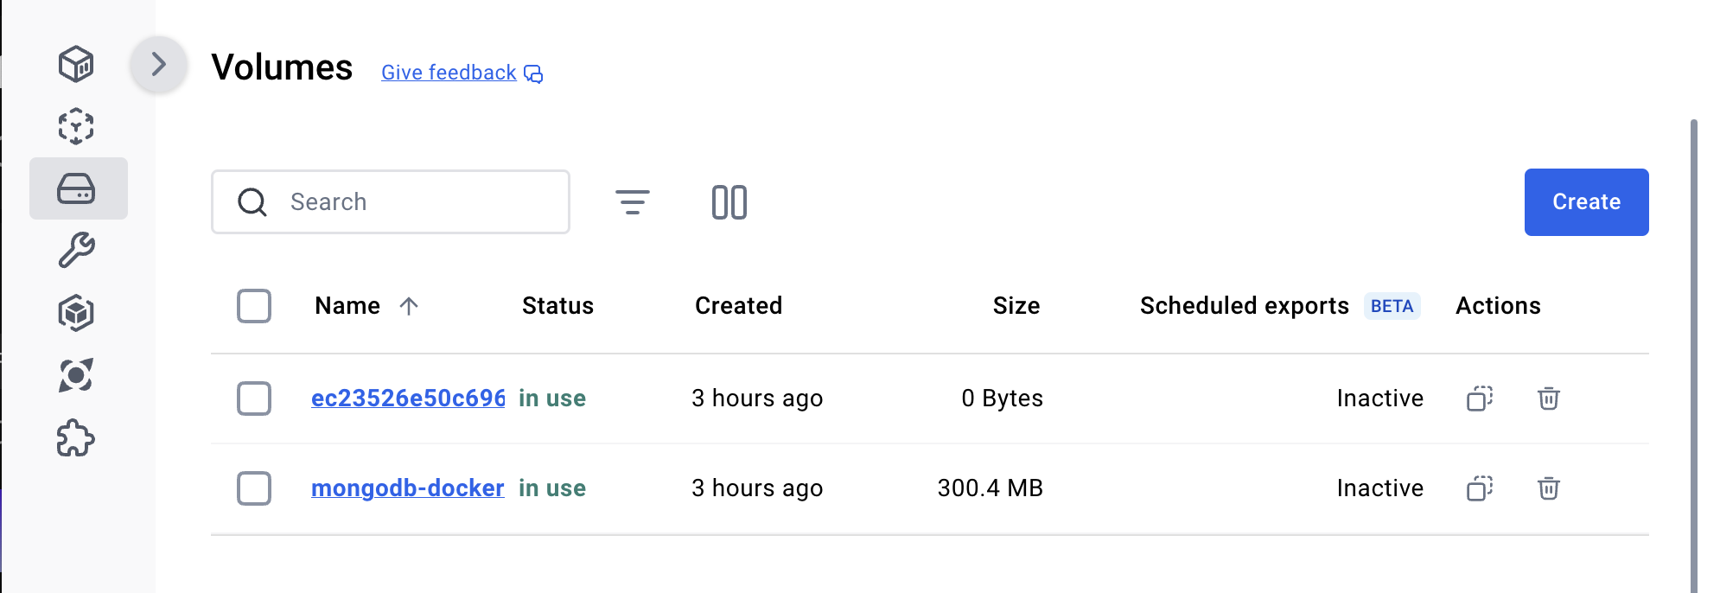Click the Status column header
Viewport: 1720px width, 593px height.
tap(557, 306)
